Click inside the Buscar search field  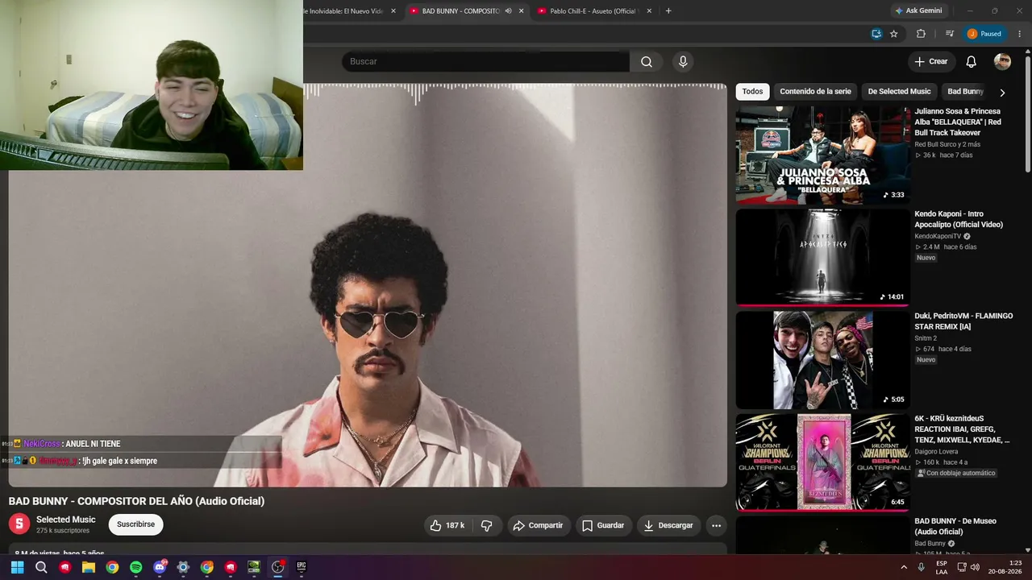pyautogui.click(x=485, y=62)
